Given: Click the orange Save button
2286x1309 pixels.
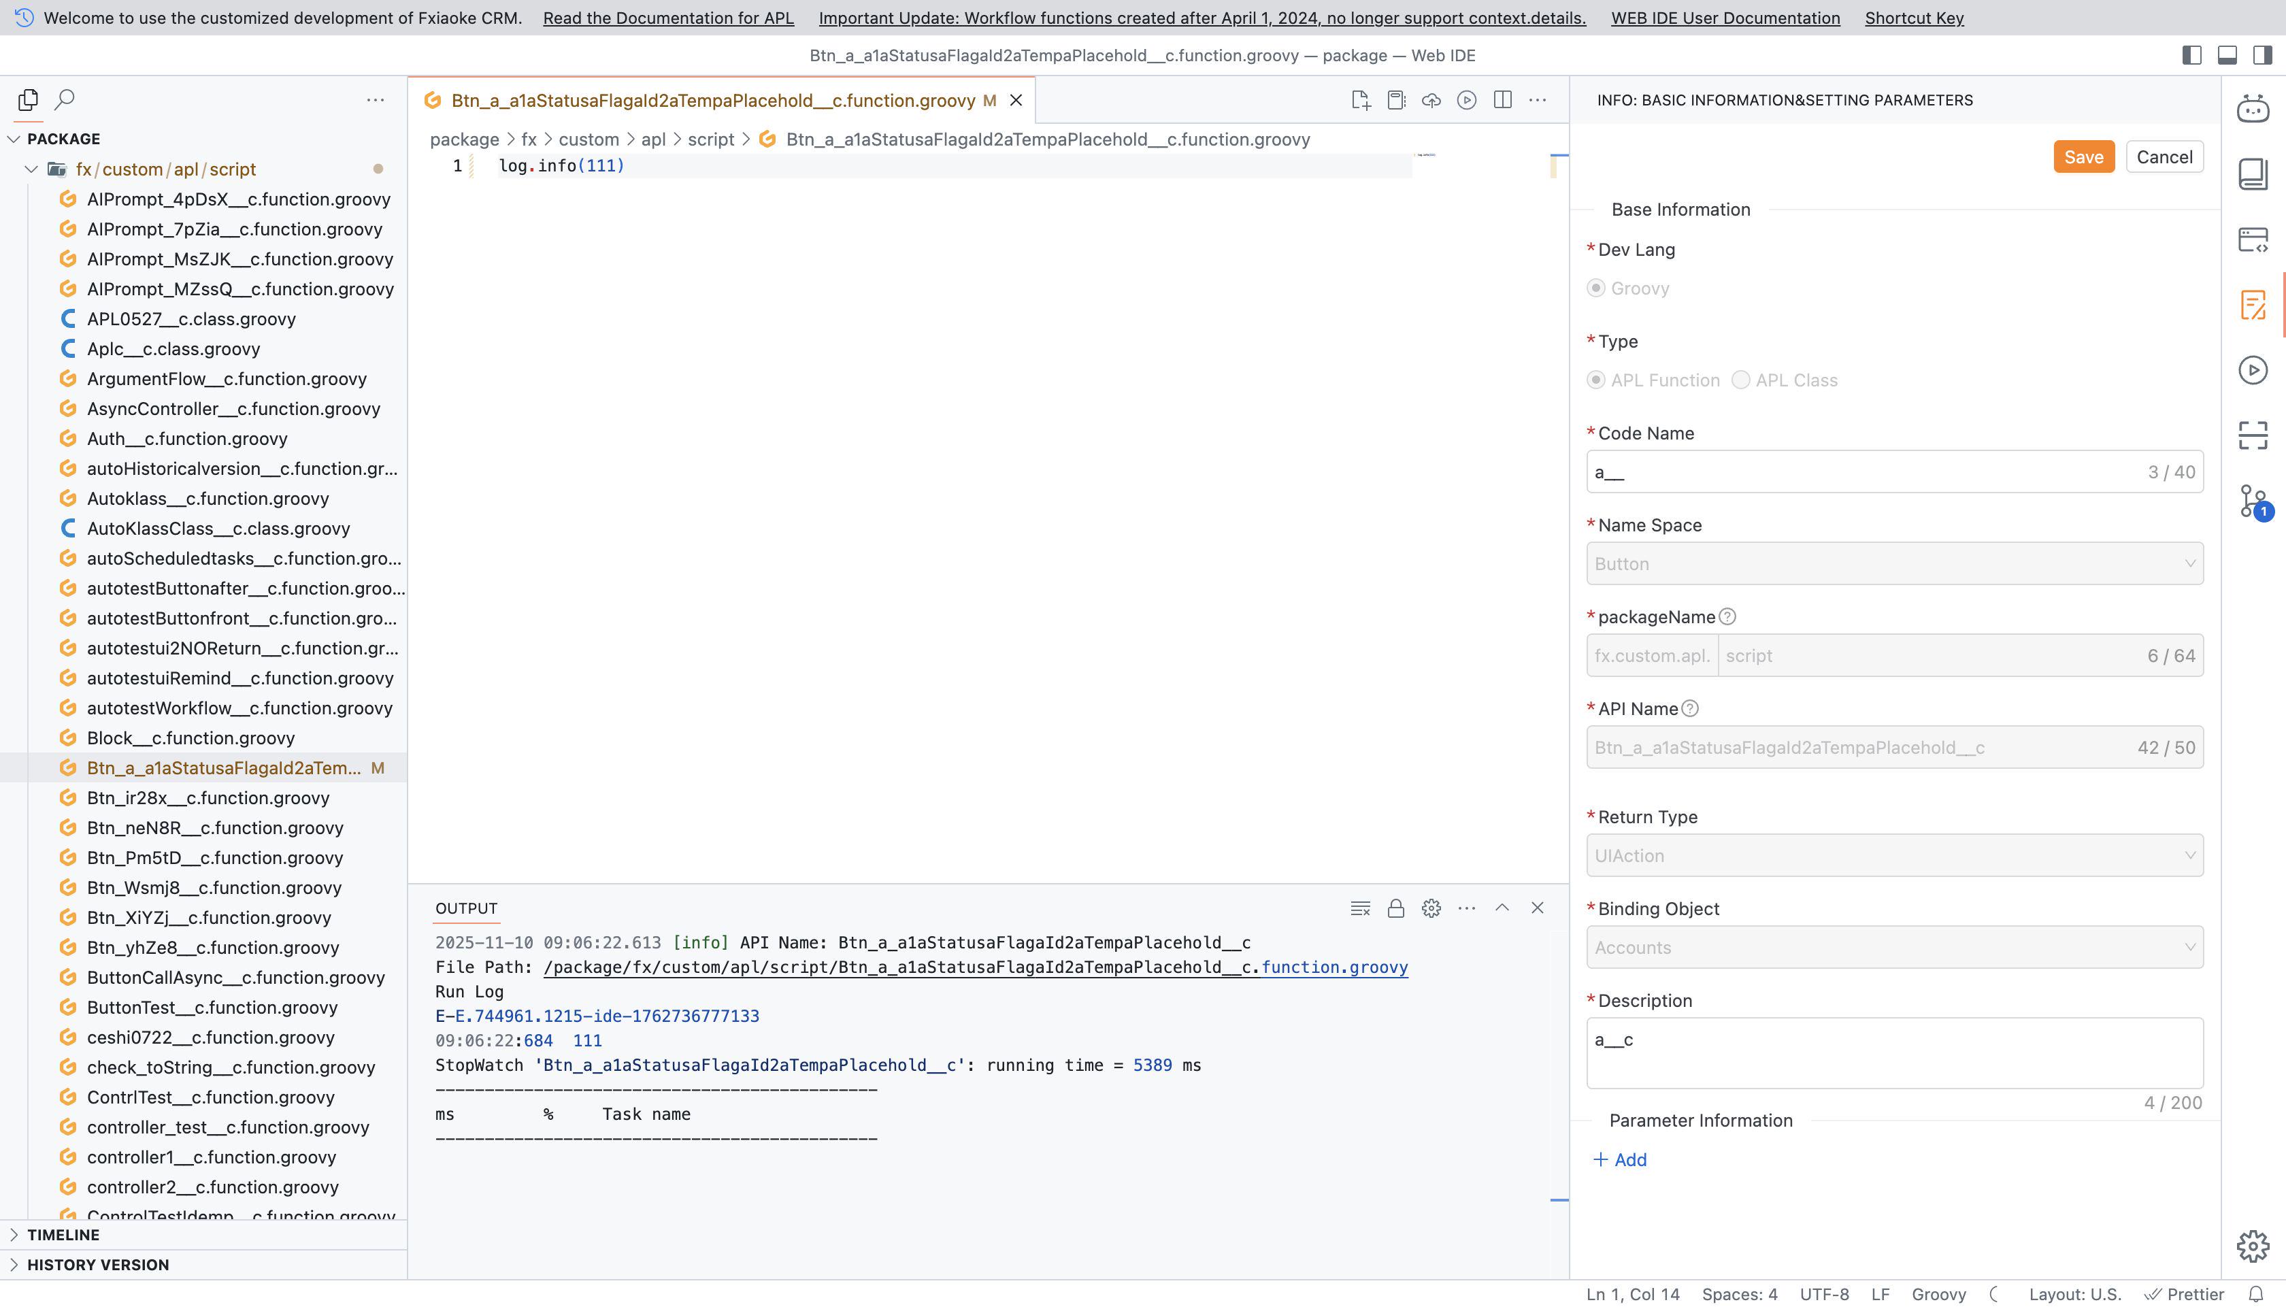Looking at the screenshot, I should click(2083, 156).
